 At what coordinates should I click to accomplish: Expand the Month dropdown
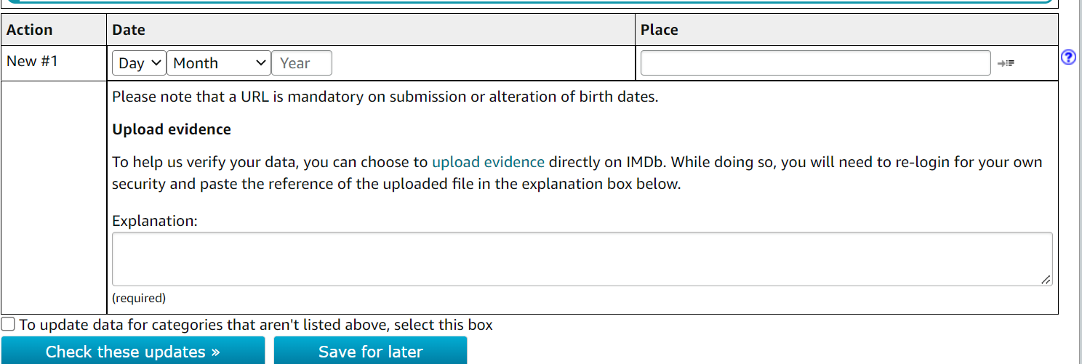[219, 63]
